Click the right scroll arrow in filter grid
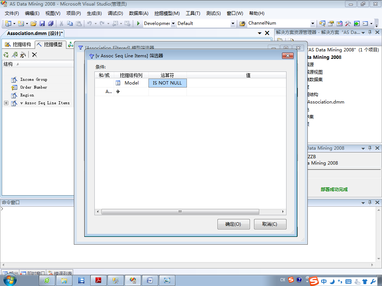382x286 pixels. 283,212
